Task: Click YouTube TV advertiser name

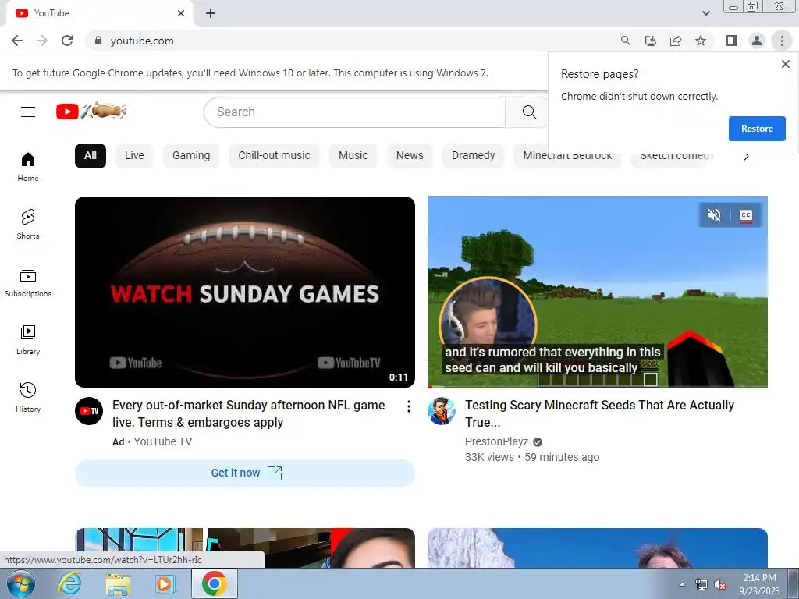Action: (163, 441)
